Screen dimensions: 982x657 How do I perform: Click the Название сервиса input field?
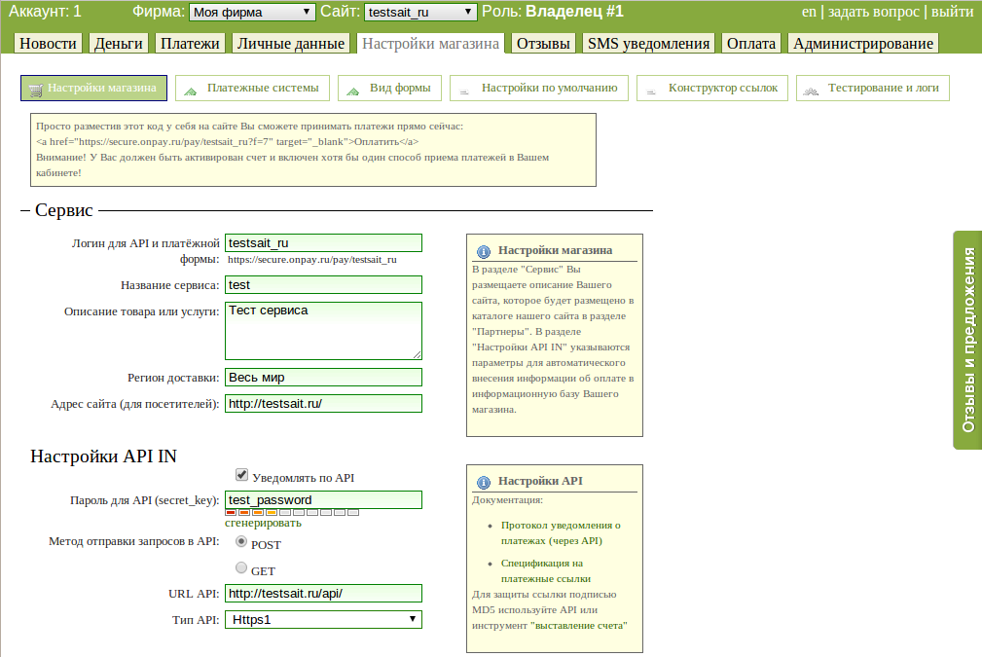point(323,284)
